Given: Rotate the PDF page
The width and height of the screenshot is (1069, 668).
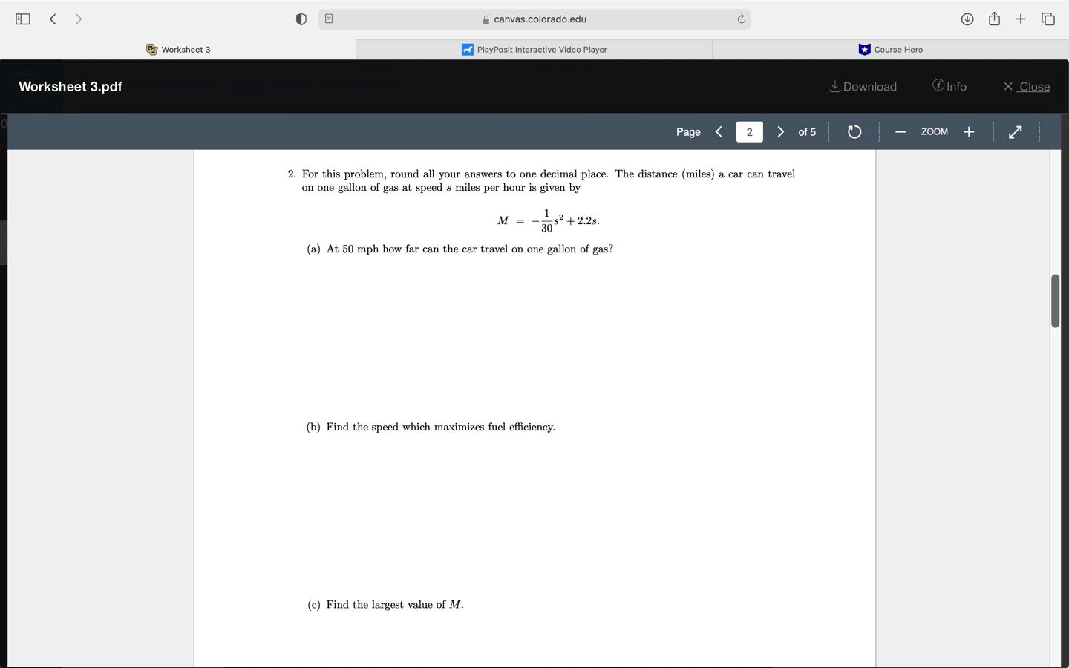Looking at the screenshot, I should (854, 131).
